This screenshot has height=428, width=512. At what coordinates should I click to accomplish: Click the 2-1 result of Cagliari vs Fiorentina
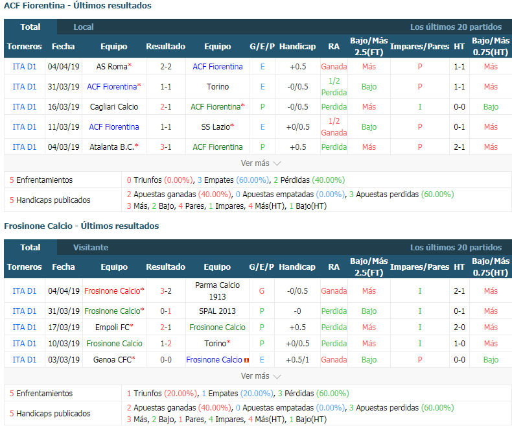pos(166,107)
